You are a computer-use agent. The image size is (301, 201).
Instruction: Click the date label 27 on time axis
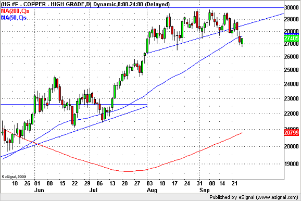pos(137,183)
